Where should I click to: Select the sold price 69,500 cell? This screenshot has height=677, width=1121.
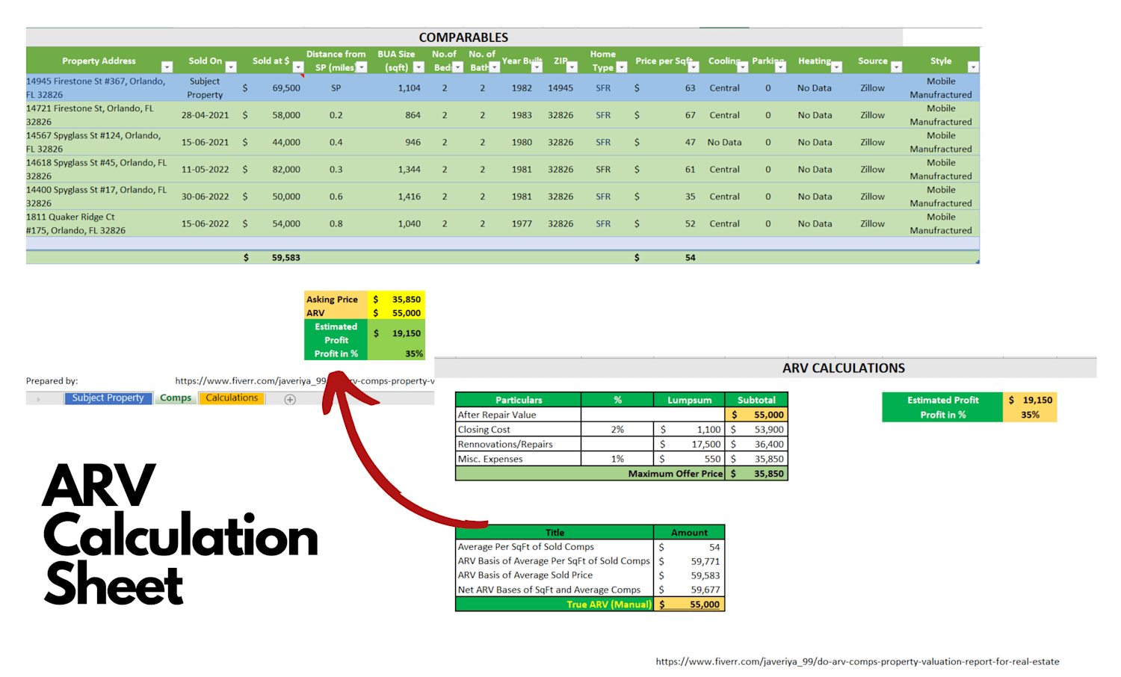tap(271, 88)
